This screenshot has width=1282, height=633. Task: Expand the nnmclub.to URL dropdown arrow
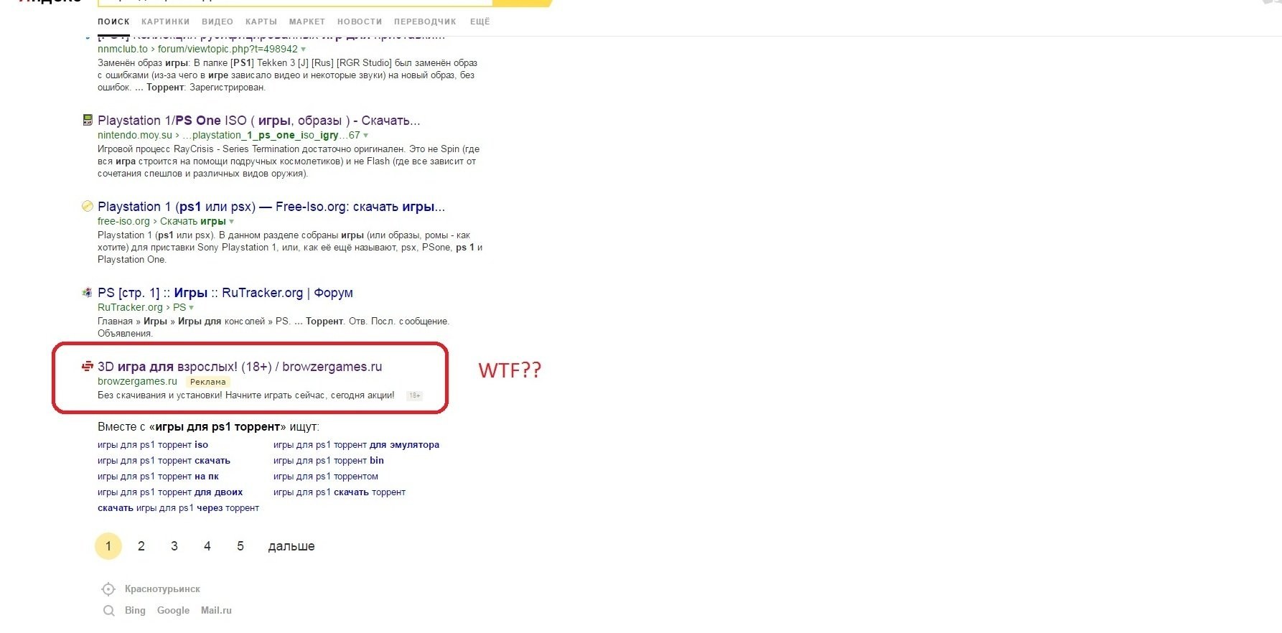[304, 50]
